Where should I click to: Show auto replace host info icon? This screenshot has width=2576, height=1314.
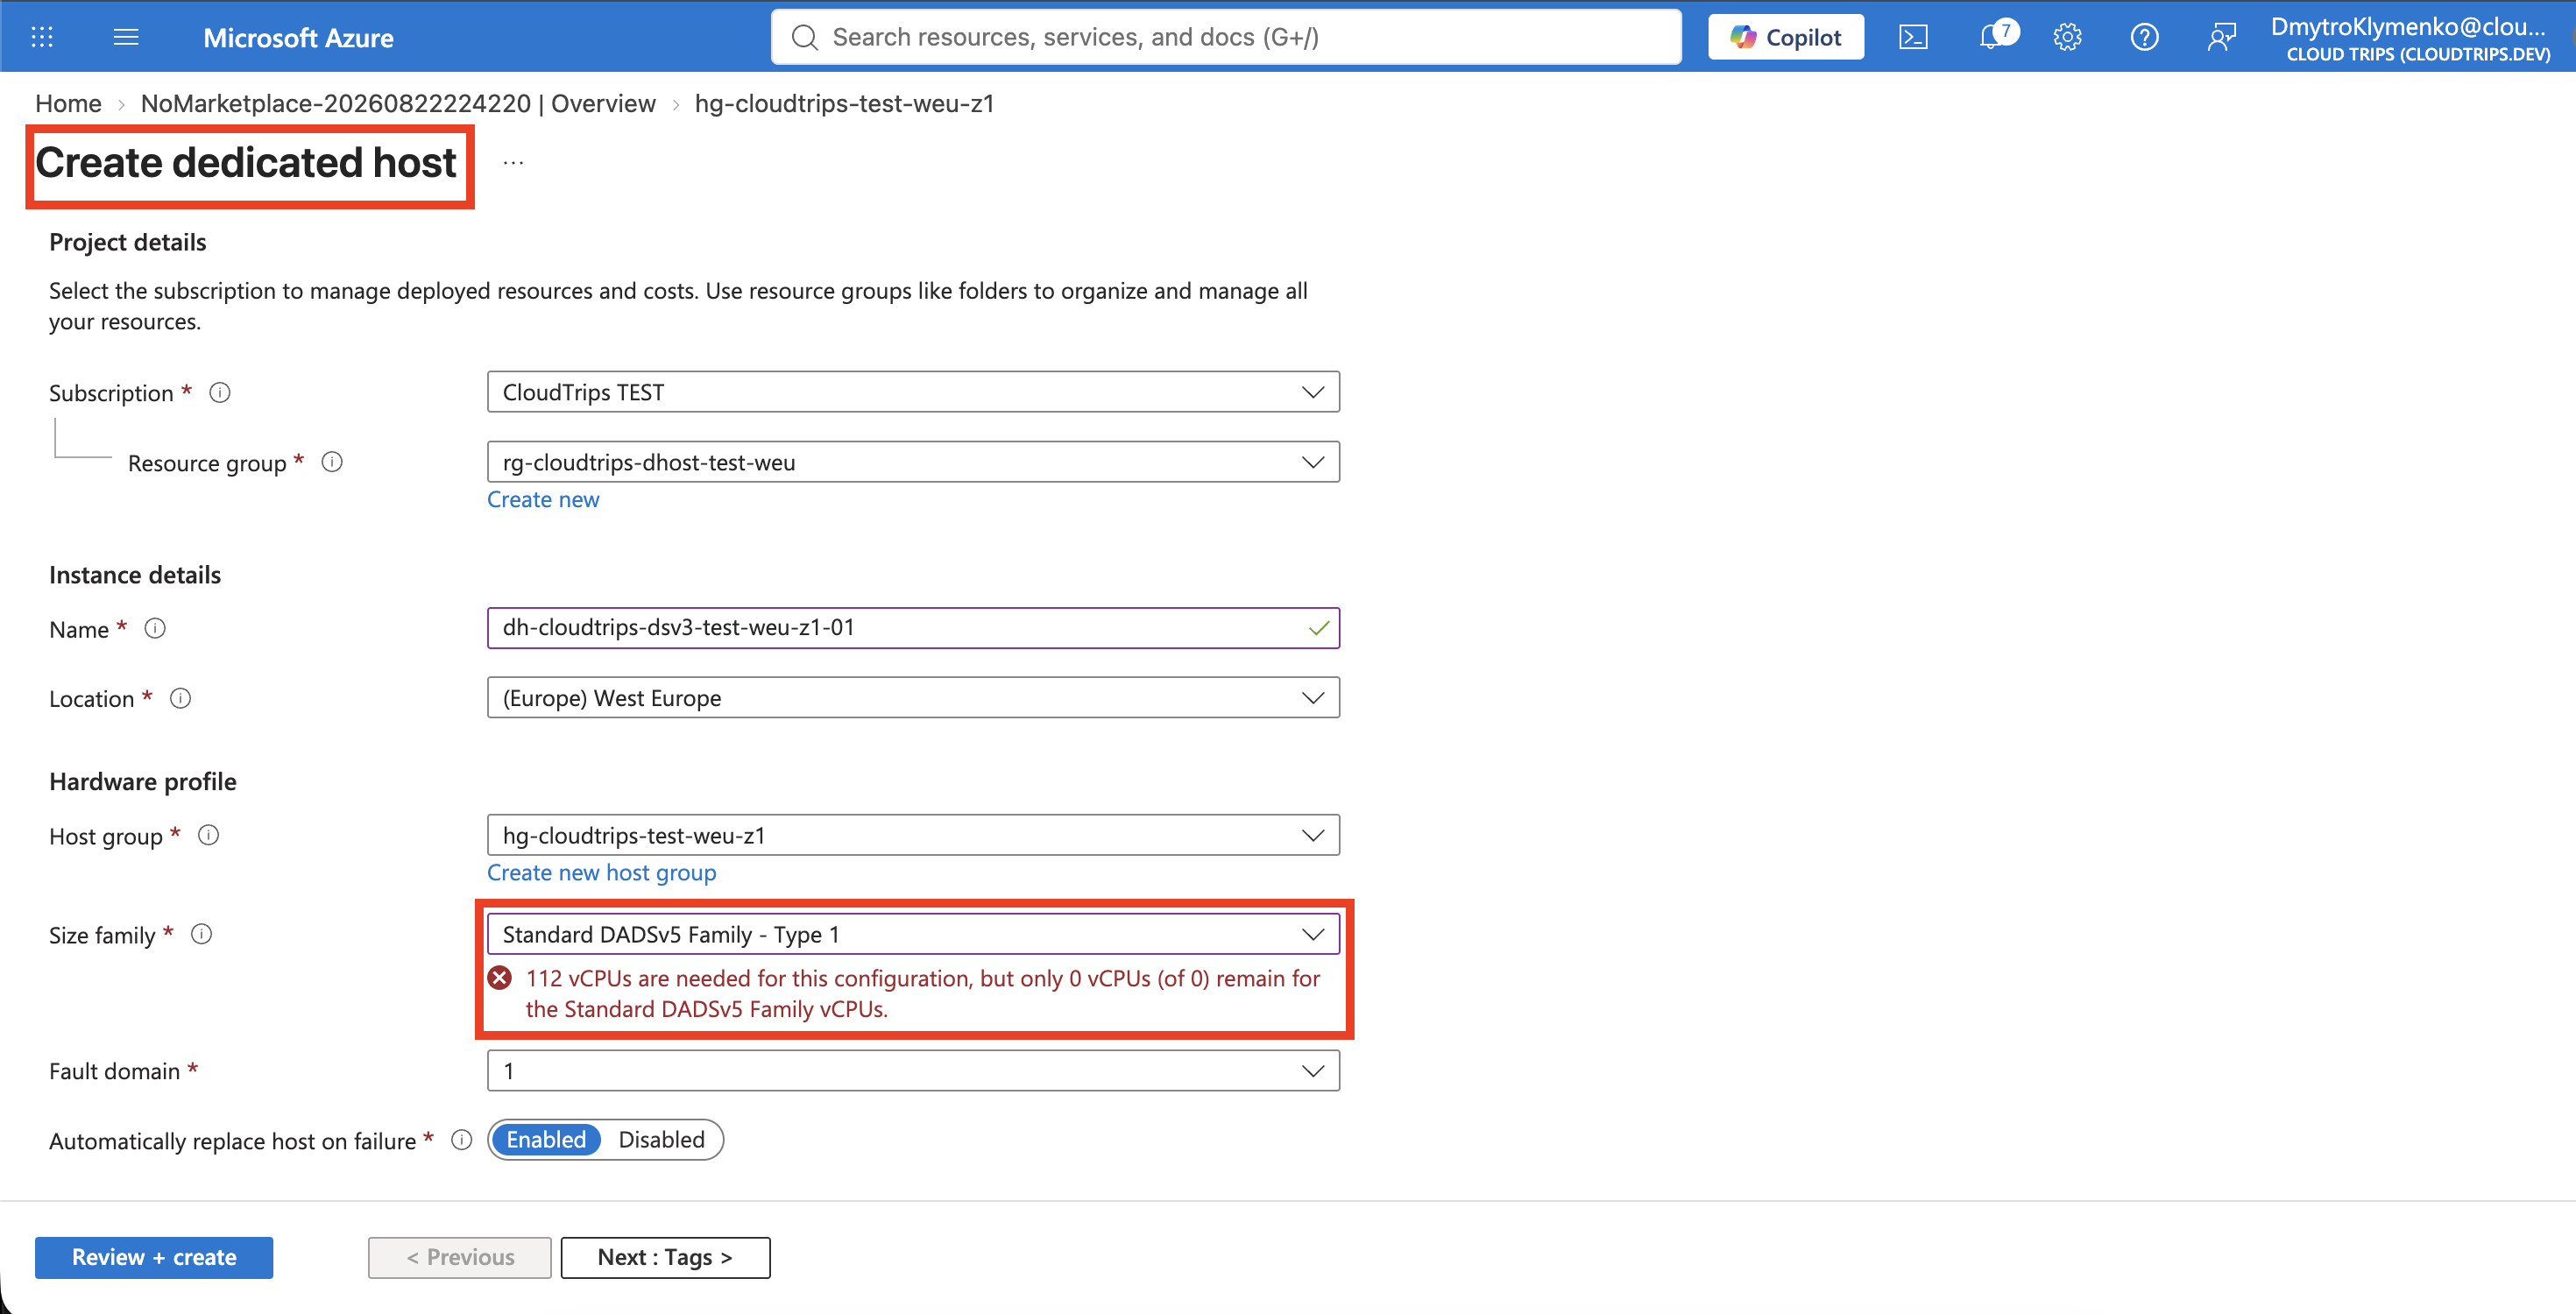click(461, 1140)
